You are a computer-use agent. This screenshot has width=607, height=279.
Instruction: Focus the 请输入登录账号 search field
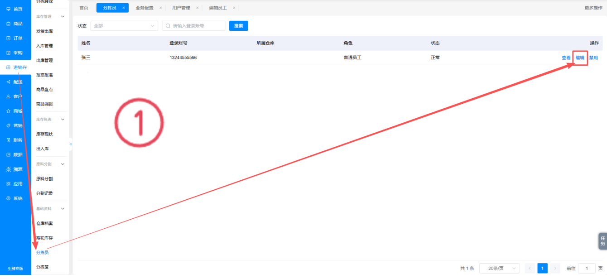pyautogui.click(x=193, y=26)
